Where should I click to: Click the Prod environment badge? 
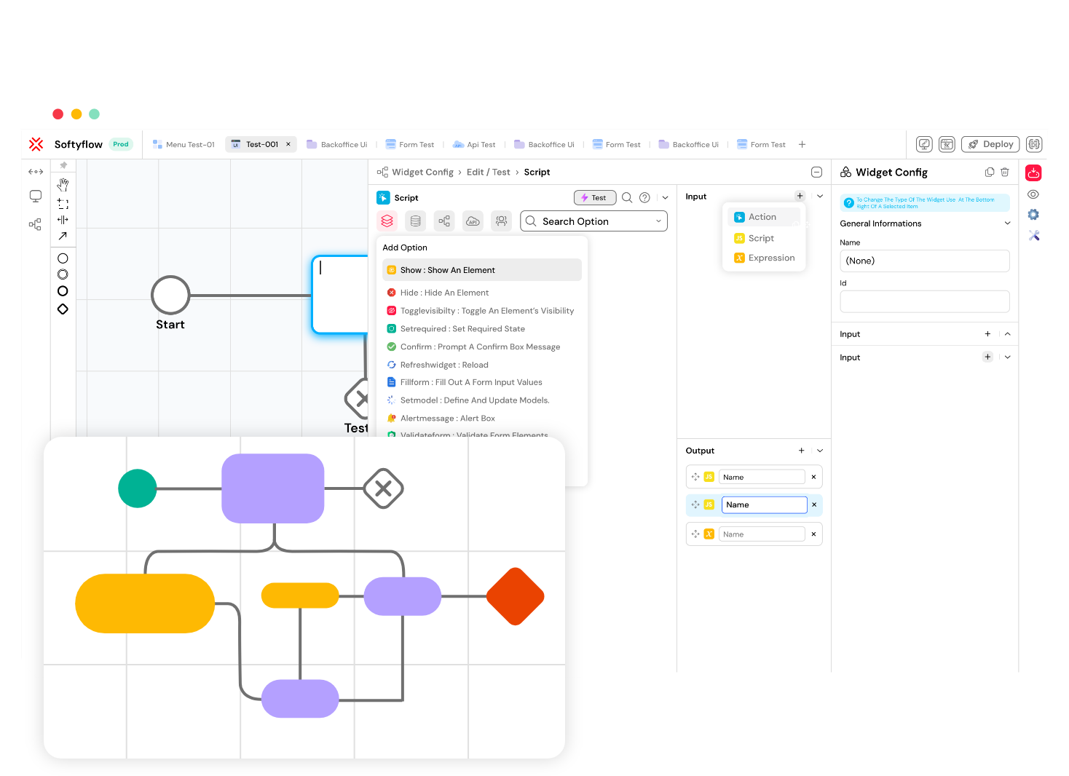(x=121, y=144)
